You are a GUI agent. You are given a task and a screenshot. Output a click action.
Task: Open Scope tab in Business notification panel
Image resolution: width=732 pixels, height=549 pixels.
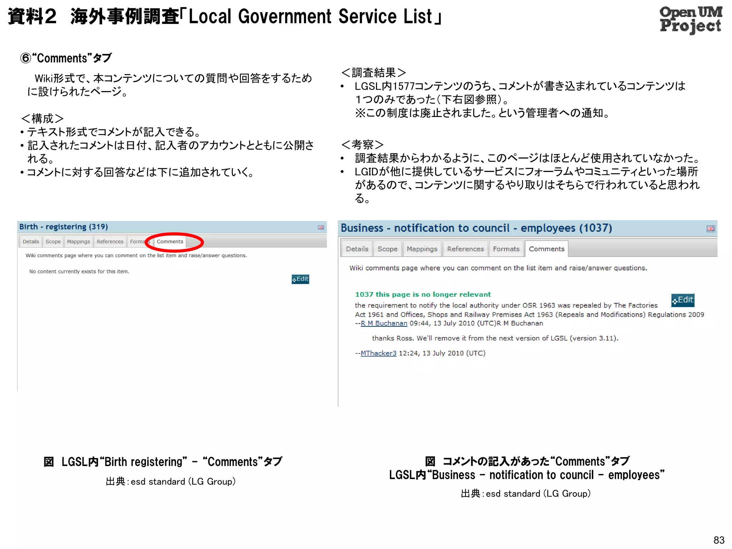(387, 249)
